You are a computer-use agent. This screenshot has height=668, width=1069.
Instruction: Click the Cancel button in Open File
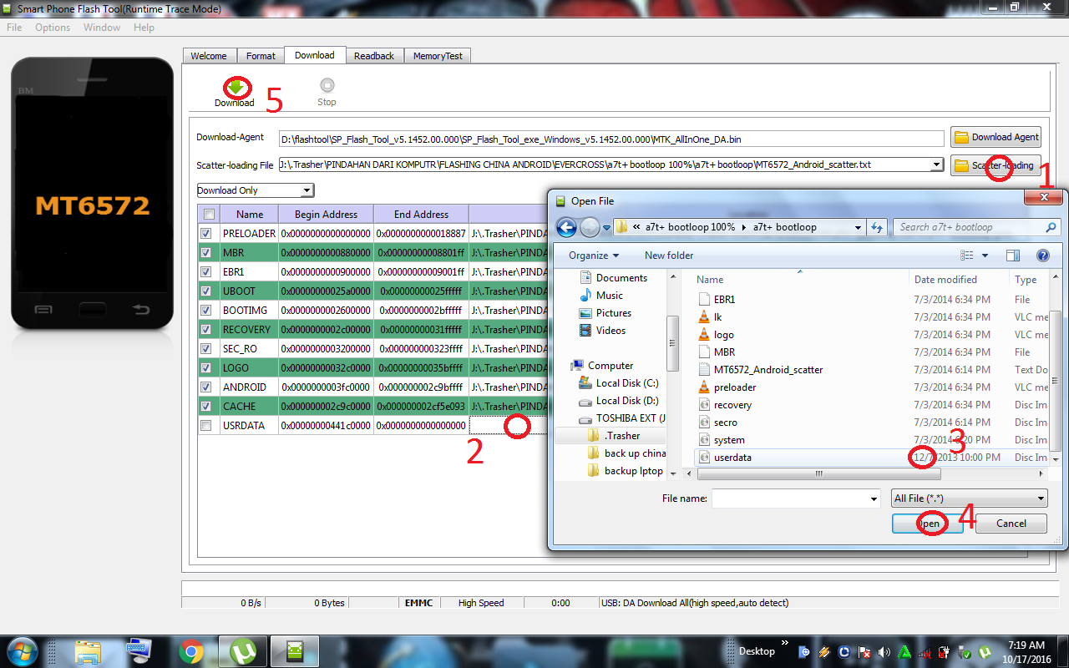point(1011,524)
